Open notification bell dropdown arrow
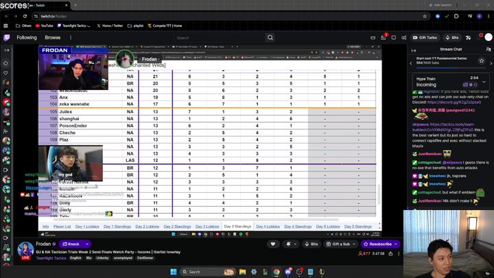Viewport: 494px width, 278px height. [x=295, y=244]
